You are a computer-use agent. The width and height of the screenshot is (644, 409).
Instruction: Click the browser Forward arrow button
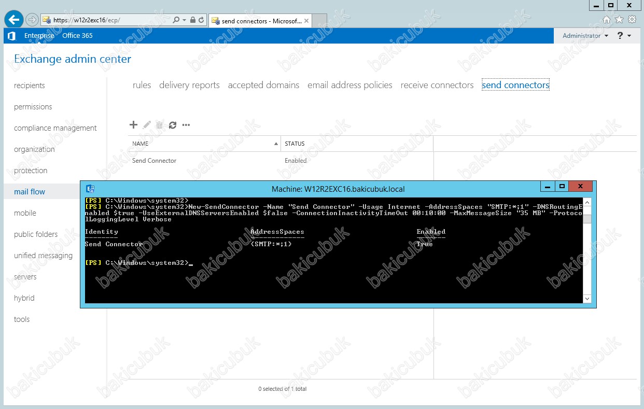point(32,20)
